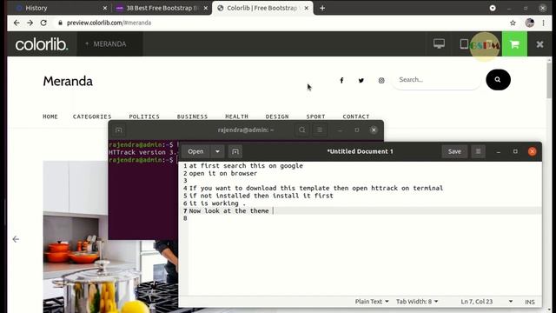
Task: Click the terminal search icon
Action: tap(302, 130)
